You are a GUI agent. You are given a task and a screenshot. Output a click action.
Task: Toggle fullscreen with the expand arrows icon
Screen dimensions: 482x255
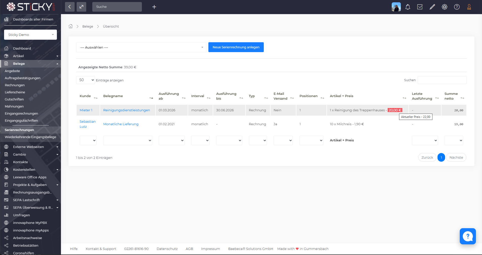pos(81,7)
